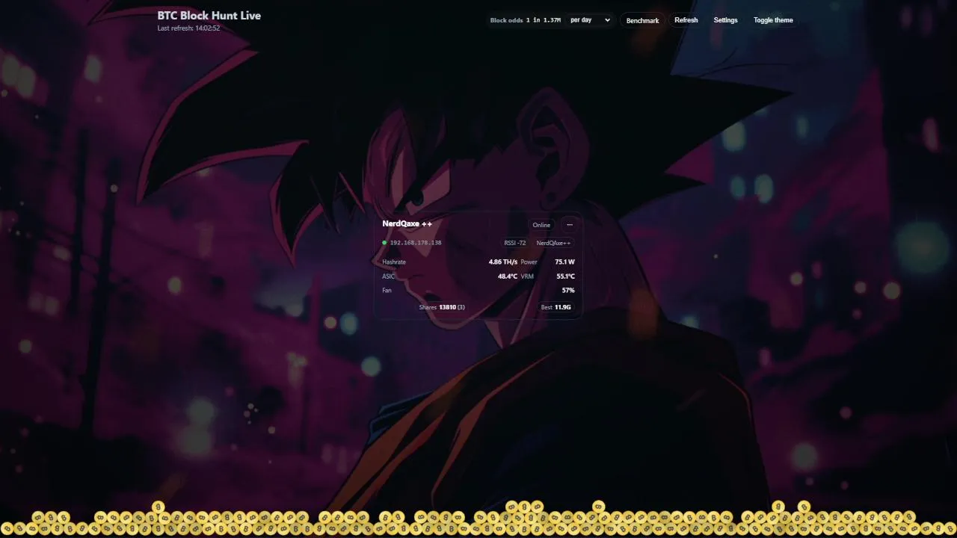Click the 1 in 1.37M odds value
957x538 pixels.
pyautogui.click(x=544, y=20)
